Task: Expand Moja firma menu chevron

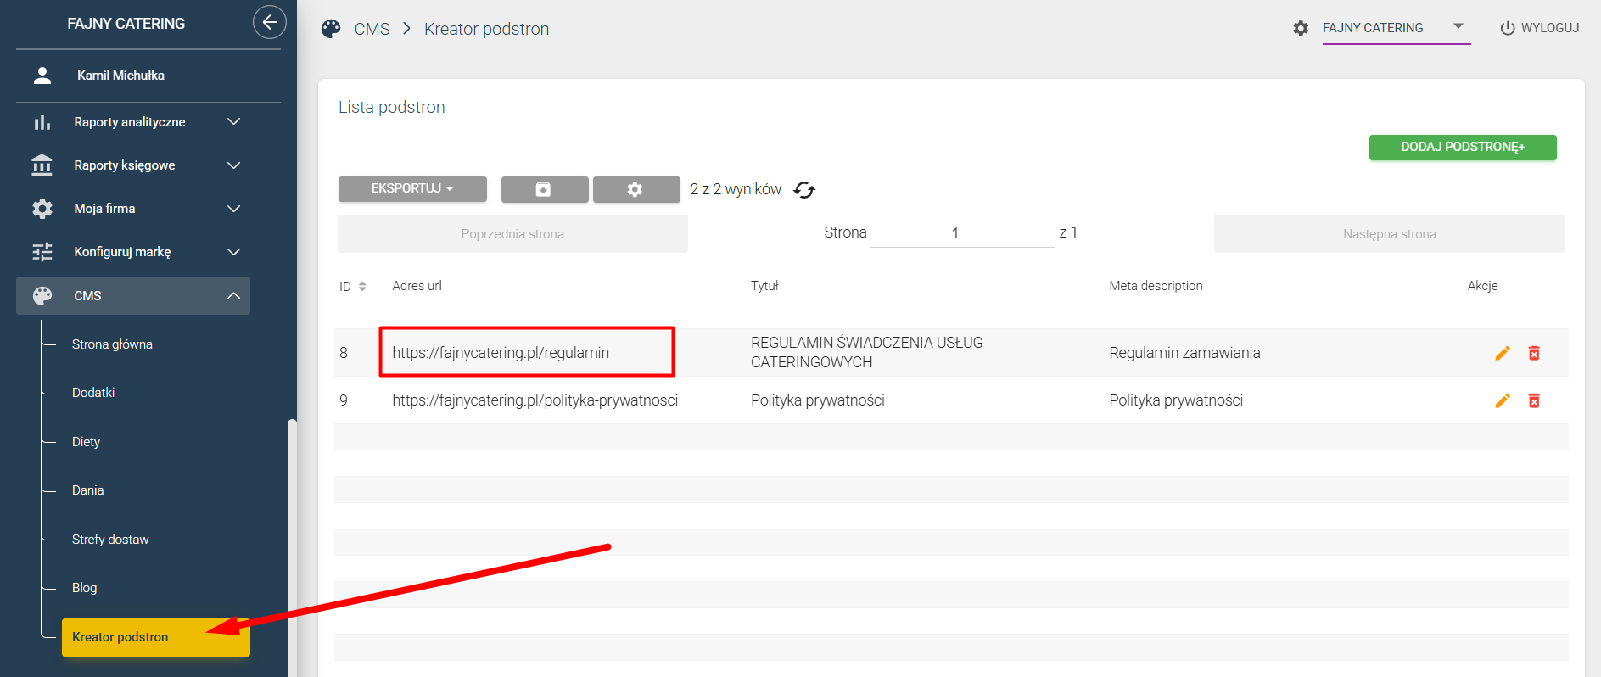Action: [234, 209]
